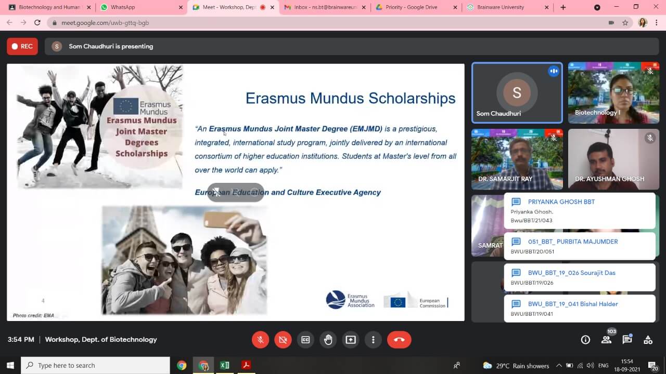This screenshot has height=374, width=666.
Task: Show hidden system tray icons
Action: tap(559, 366)
